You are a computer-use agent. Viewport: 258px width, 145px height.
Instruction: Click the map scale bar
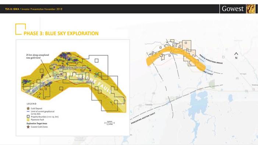click(x=110, y=123)
